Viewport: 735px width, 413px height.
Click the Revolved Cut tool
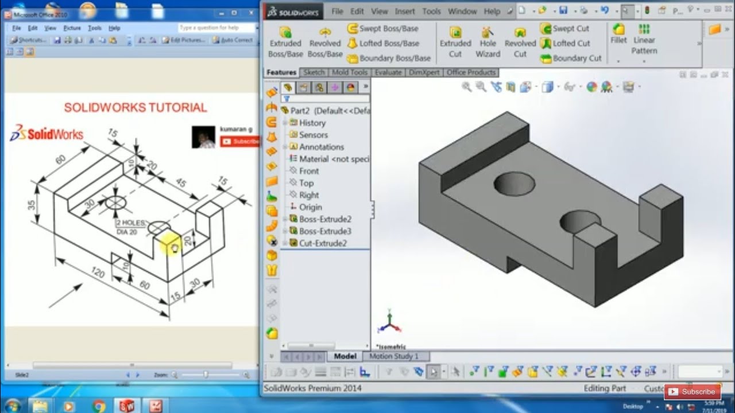[520, 42]
